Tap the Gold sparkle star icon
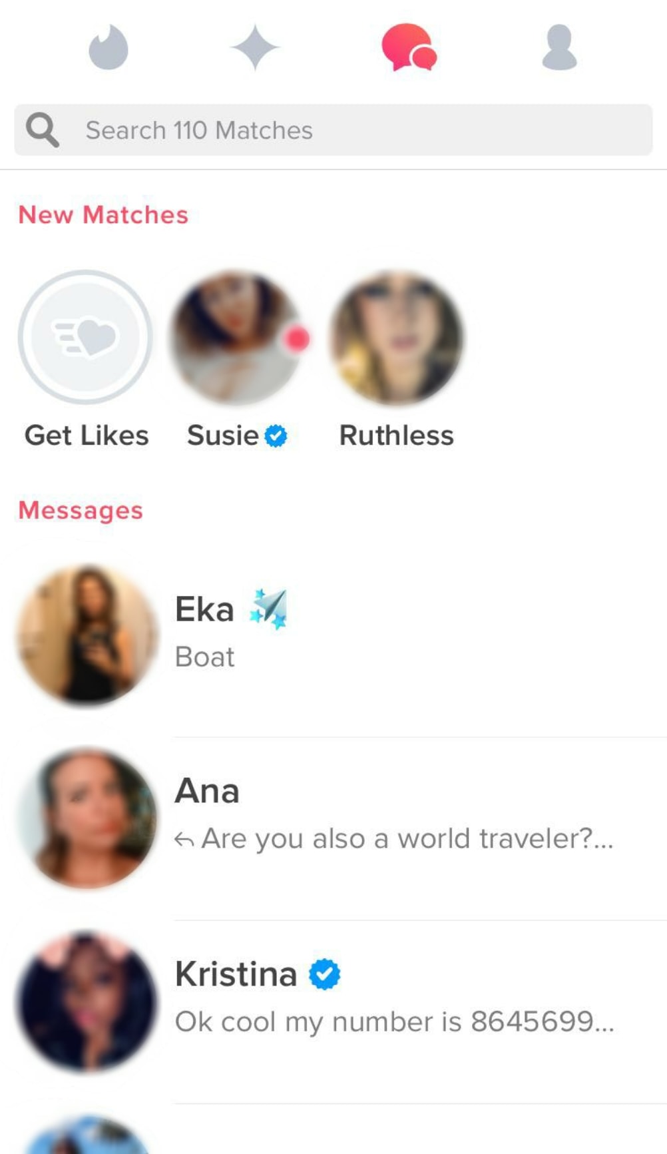This screenshot has height=1154, width=667. [255, 47]
